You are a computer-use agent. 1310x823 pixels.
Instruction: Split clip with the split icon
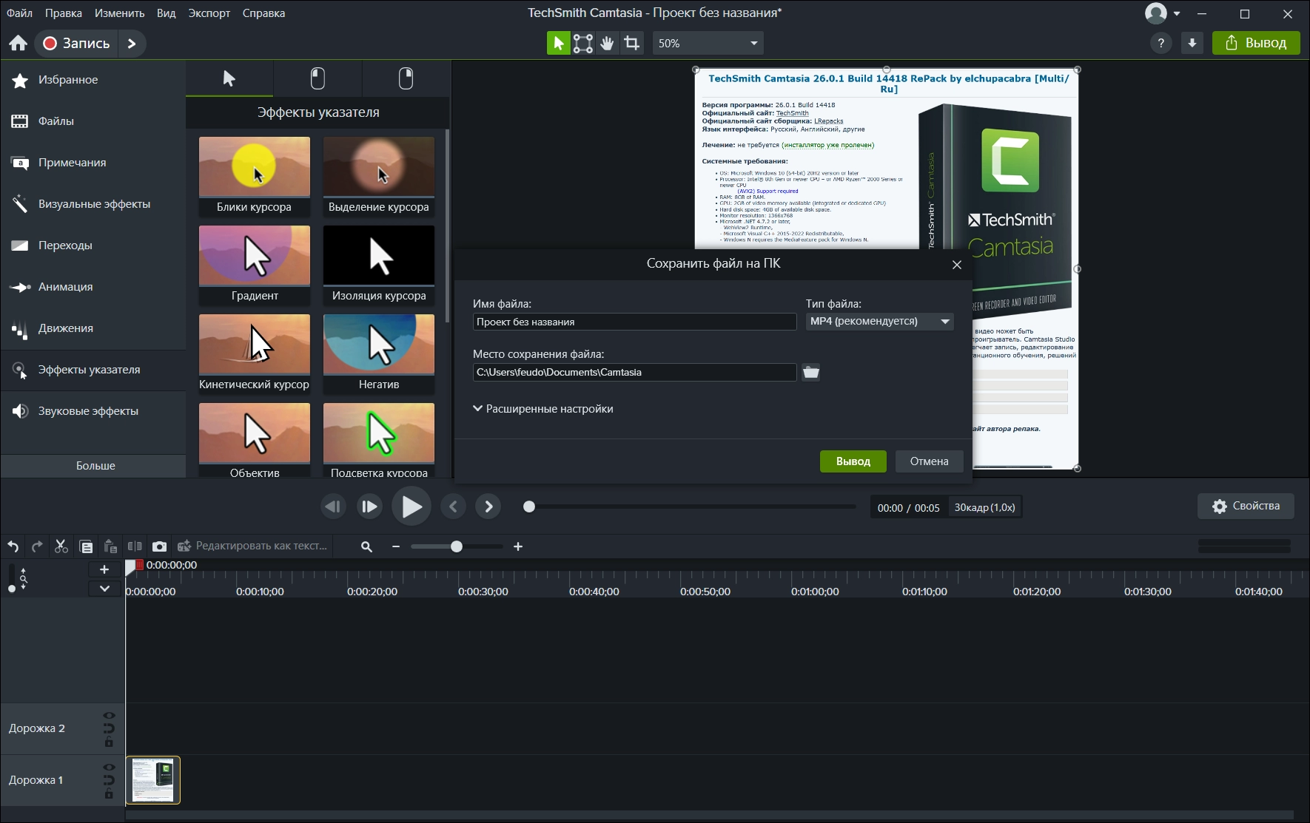[135, 546]
